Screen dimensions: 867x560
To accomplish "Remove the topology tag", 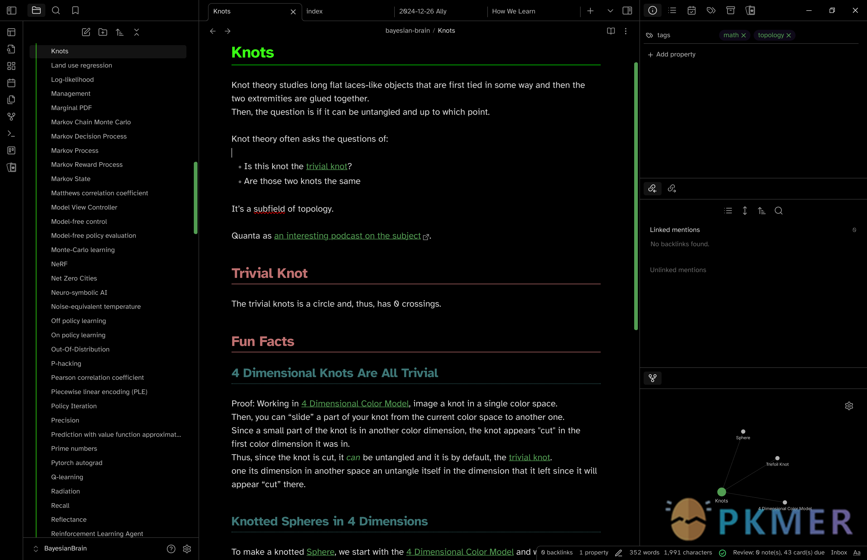I will point(789,35).
